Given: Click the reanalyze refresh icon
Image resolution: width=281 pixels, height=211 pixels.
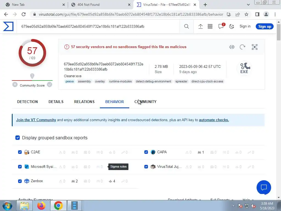Looking at the screenshot, I should click(x=243, y=47).
